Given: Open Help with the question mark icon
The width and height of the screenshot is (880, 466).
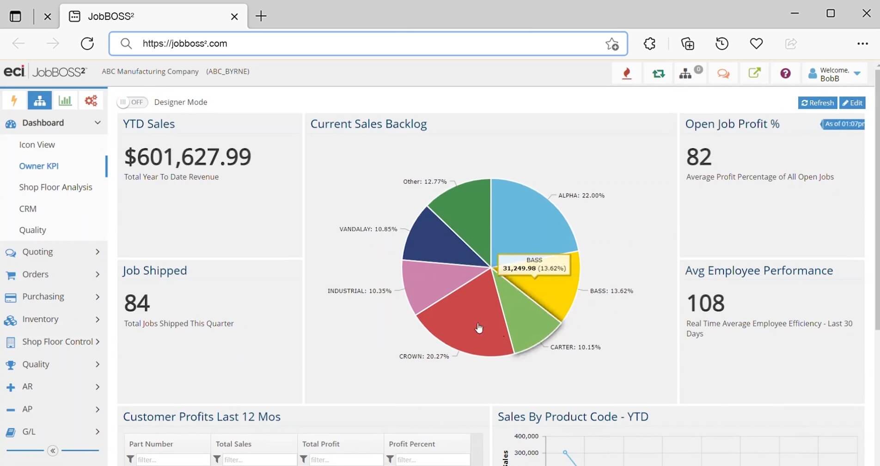Looking at the screenshot, I should point(785,73).
